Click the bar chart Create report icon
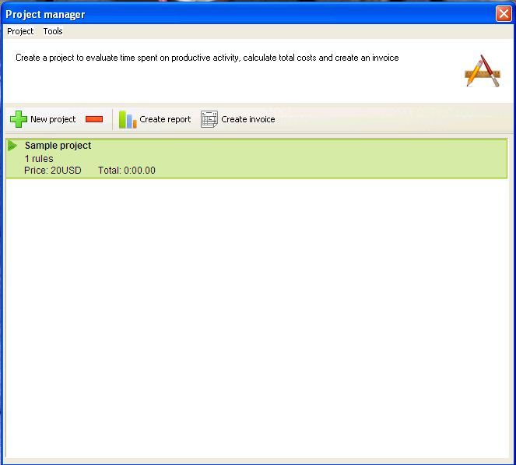This screenshot has height=465, width=516. point(127,119)
